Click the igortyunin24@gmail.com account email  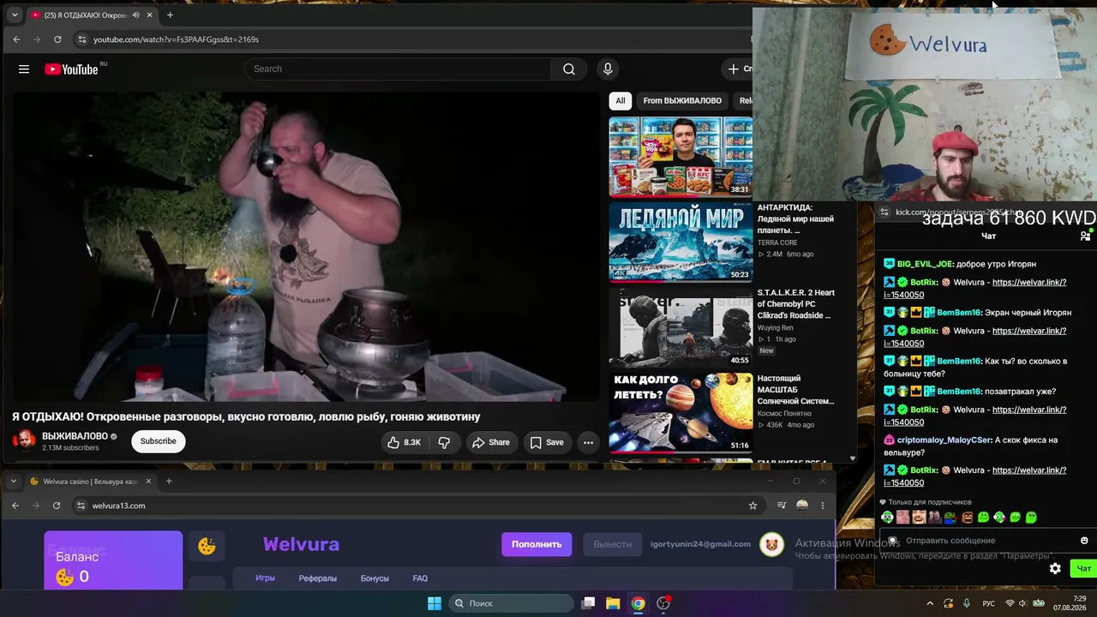(x=700, y=544)
